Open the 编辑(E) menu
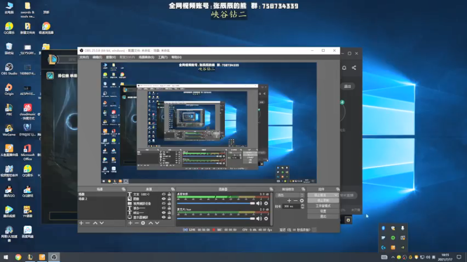Image resolution: width=467 pixels, height=262 pixels. 97,57
